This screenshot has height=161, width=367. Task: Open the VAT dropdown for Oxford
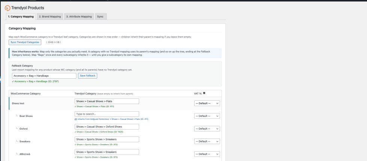(x=207, y=128)
